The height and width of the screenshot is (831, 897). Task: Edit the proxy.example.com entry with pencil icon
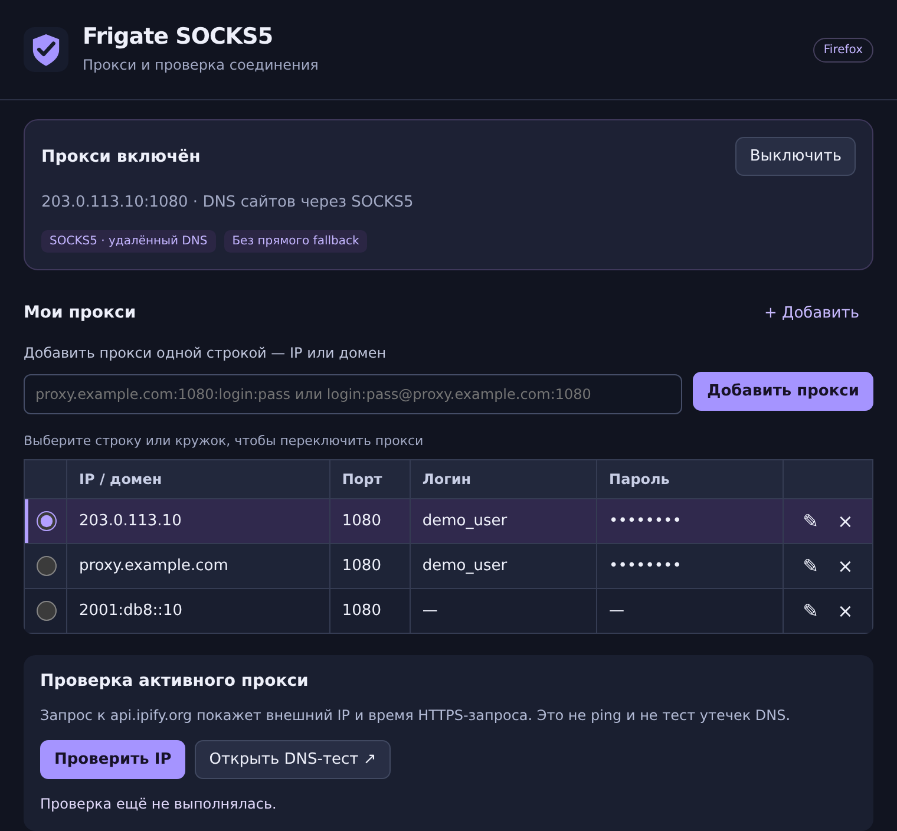click(x=810, y=565)
